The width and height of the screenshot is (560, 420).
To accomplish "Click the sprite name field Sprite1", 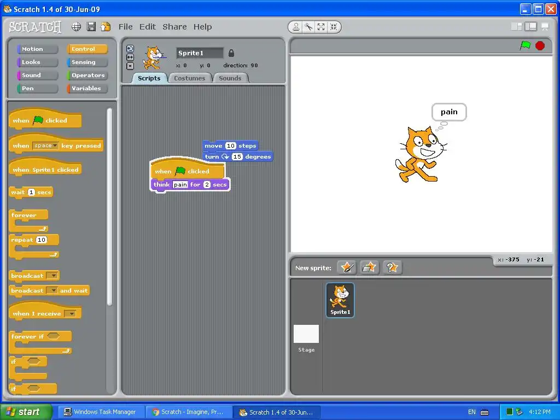I will tap(200, 53).
